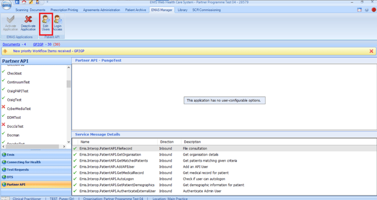The image size is (377, 200).
Task: Open the Test Requests navigation section
Action: coord(36,169)
